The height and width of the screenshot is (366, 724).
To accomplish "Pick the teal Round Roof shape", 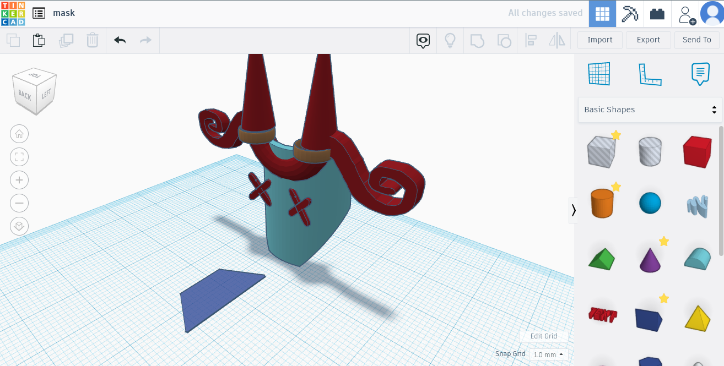I will (x=698, y=258).
